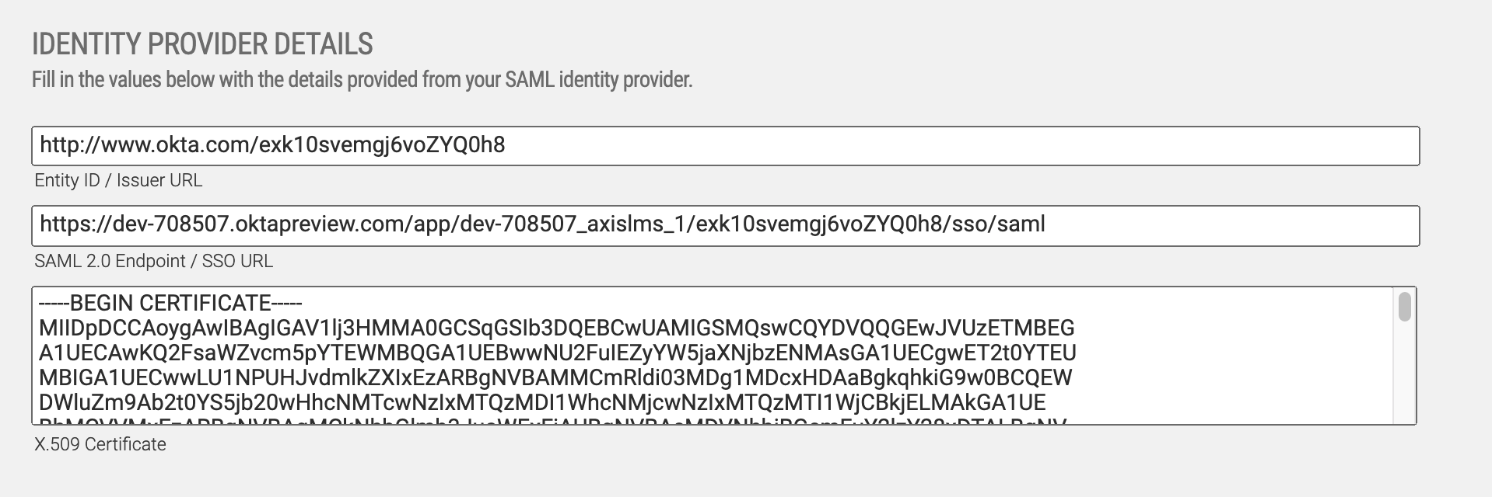
Task: Click the certificate line starting with A1UECAwKQ2
Action: pyautogui.click(x=557, y=353)
